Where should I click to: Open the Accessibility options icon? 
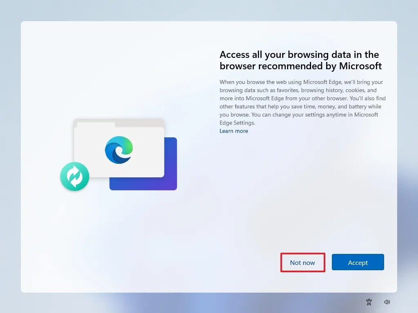[369, 302]
